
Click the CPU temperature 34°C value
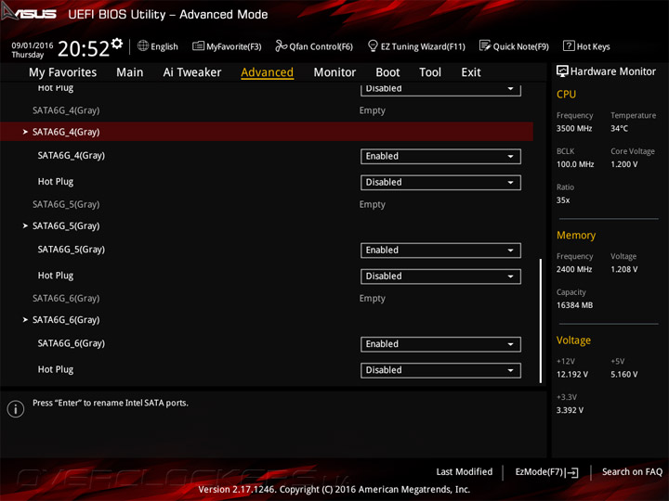click(x=619, y=128)
